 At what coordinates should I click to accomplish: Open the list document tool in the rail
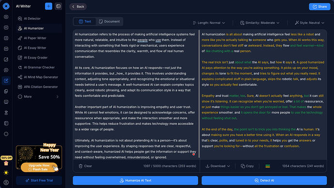tap(6, 38)
